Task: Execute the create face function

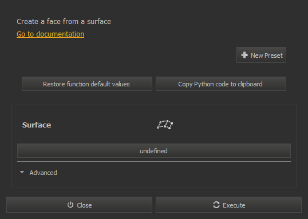Action: [x=228, y=205]
